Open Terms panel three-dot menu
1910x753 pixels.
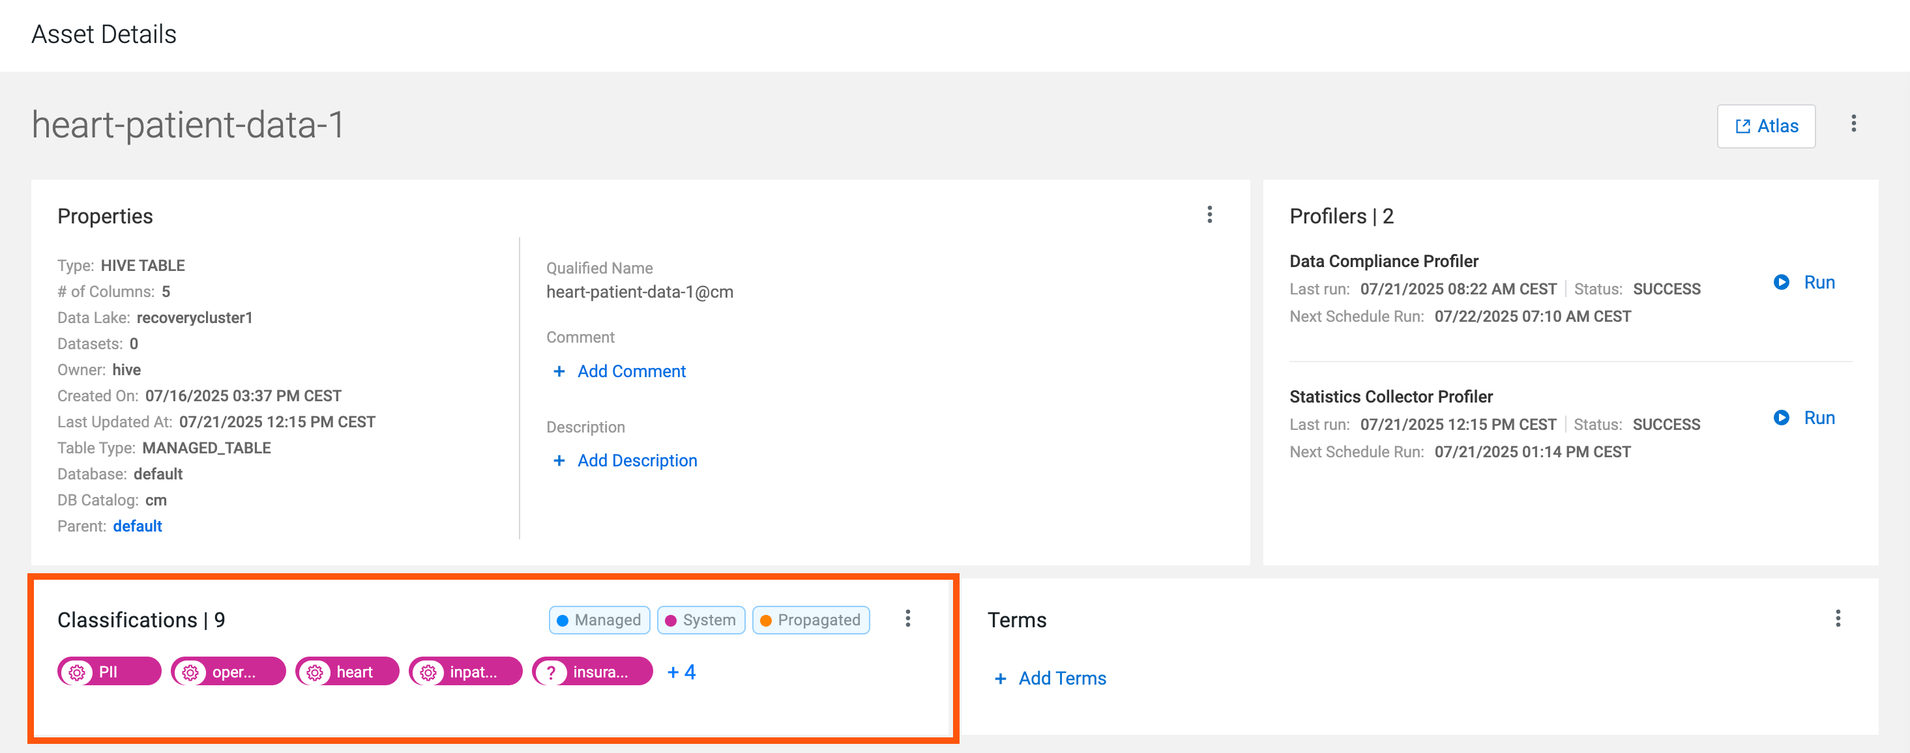pyautogui.click(x=1838, y=619)
